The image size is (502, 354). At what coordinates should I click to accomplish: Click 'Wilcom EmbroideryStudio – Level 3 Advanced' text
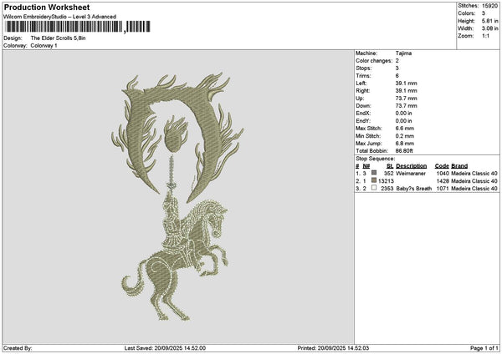click(60, 17)
